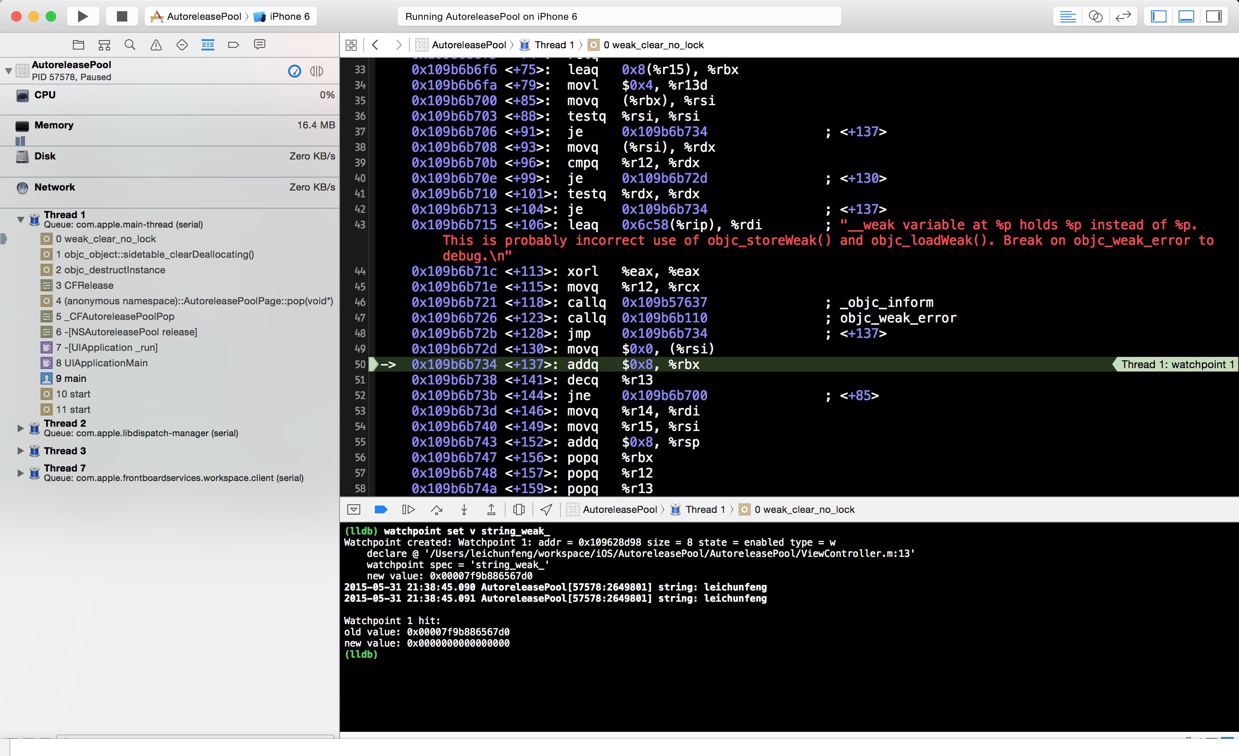The width and height of the screenshot is (1239, 756).
Task: Toggle the bottom debug area visibility
Action: coord(1186,16)
